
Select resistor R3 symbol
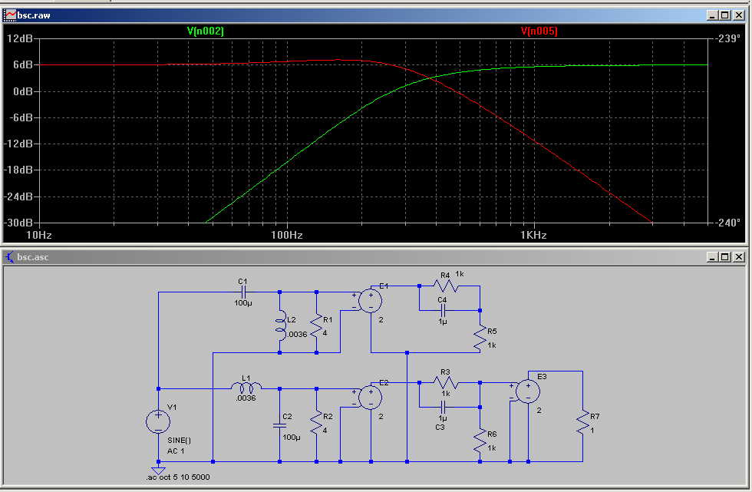point(446,383)
